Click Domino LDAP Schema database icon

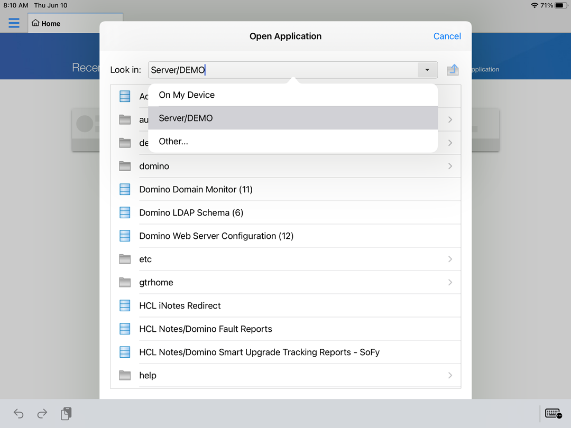point(125,212)
